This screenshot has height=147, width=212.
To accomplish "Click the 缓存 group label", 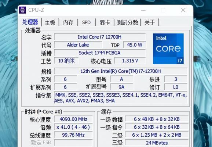I will click(106, 112).
